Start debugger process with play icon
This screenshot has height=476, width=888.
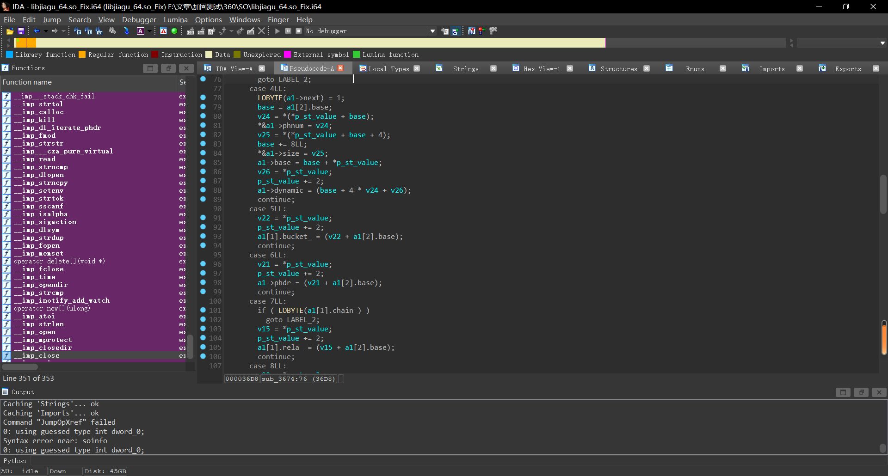click(x=277, y=31)
